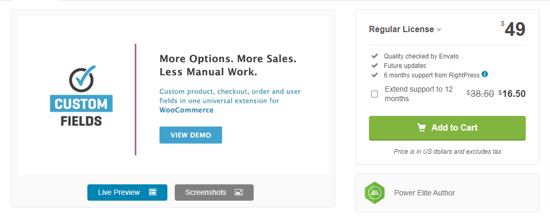Screen dimensions: 550x217
Task: Click the Power Elite Author label
Action: point(424,193)
